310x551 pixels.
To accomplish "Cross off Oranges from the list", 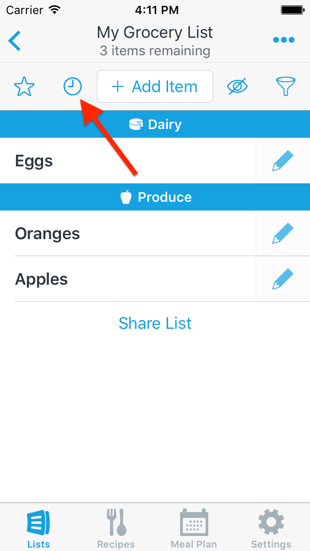I will coord(126,234).
